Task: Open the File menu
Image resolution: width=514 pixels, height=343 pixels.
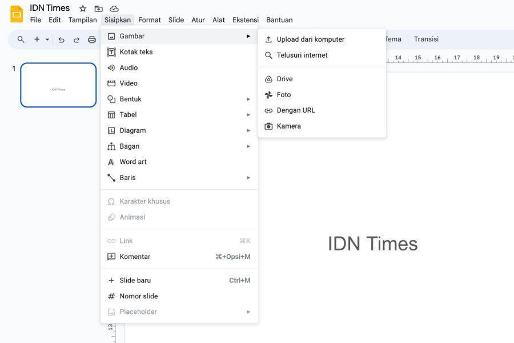Action: click(35, 20)
